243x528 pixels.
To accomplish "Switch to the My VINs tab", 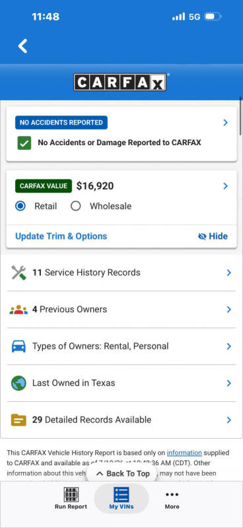I will point(121,498).
